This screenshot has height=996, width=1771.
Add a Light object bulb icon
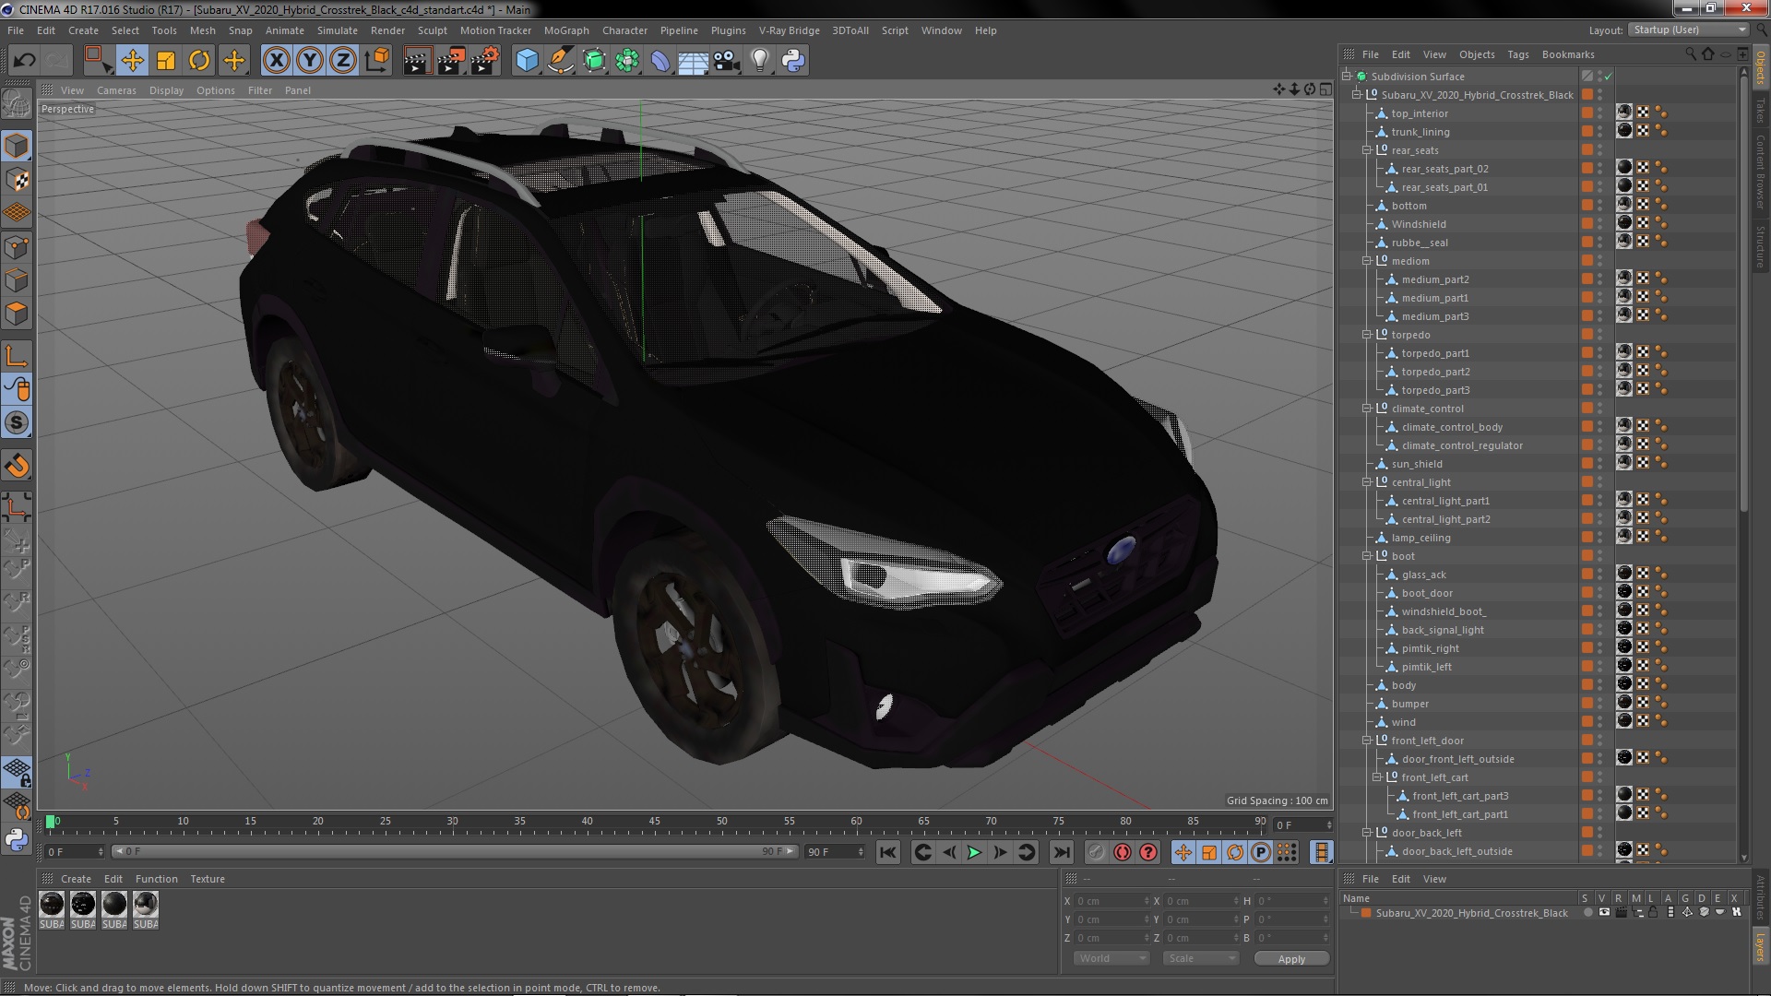click(760, 61)
